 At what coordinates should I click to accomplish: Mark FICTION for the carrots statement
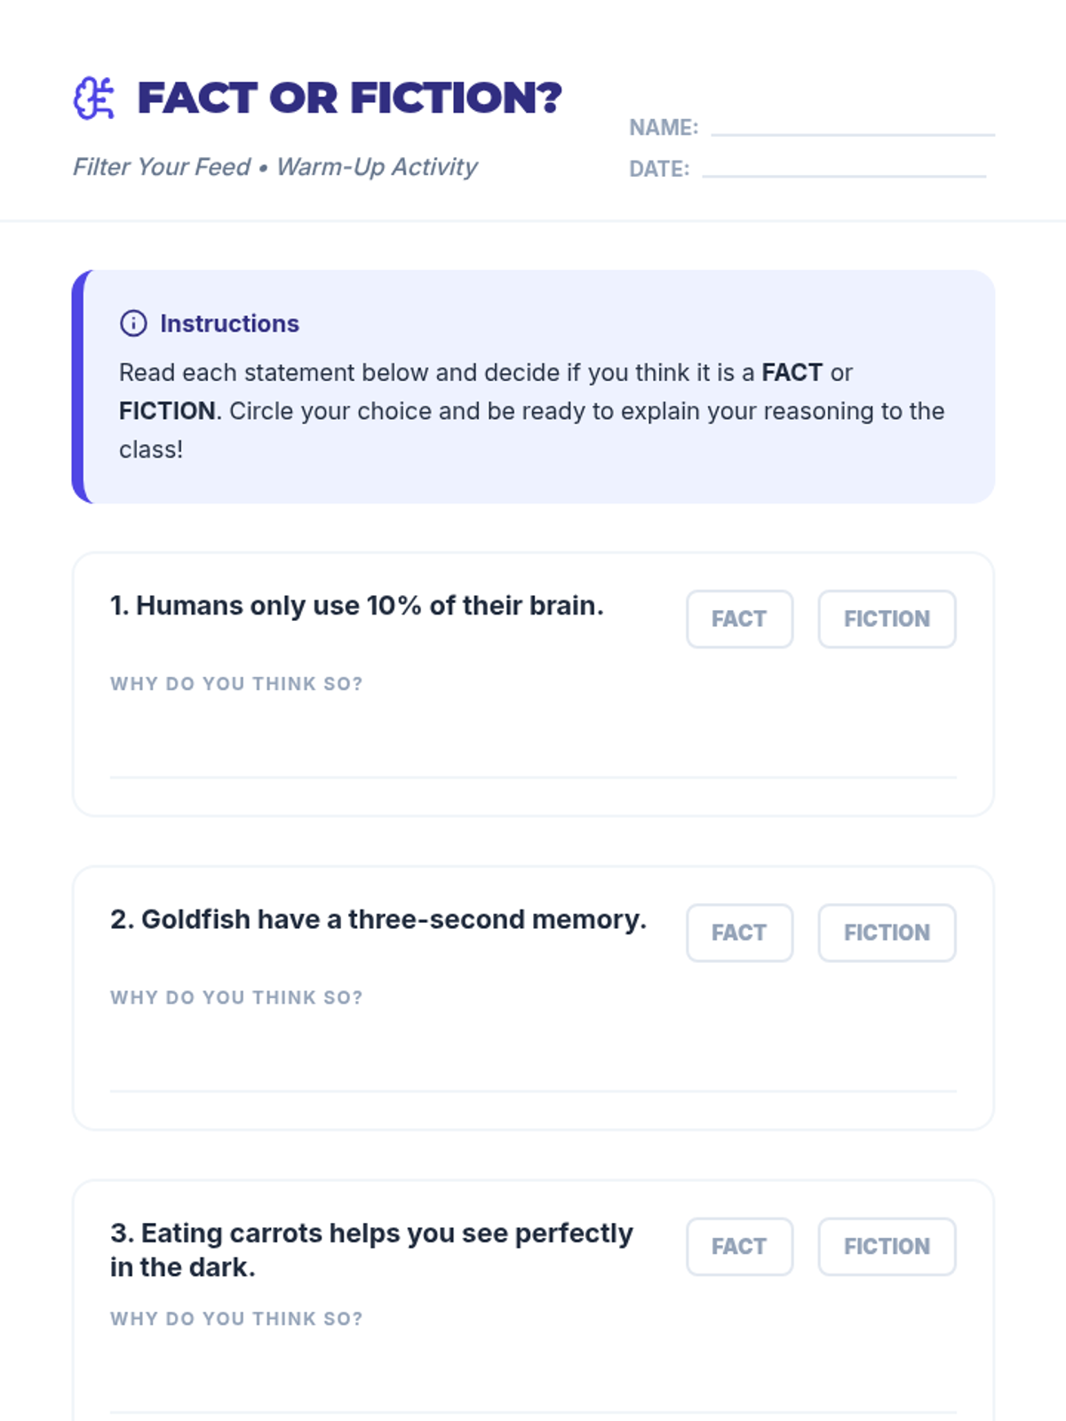coord(887,1246)
